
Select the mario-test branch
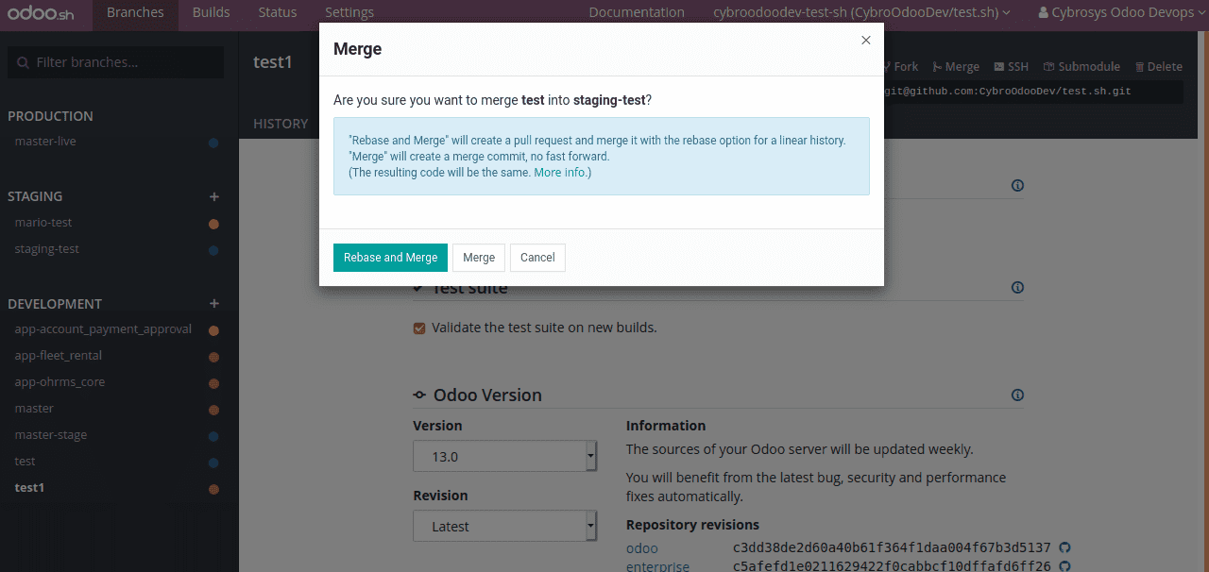[43, 223]
